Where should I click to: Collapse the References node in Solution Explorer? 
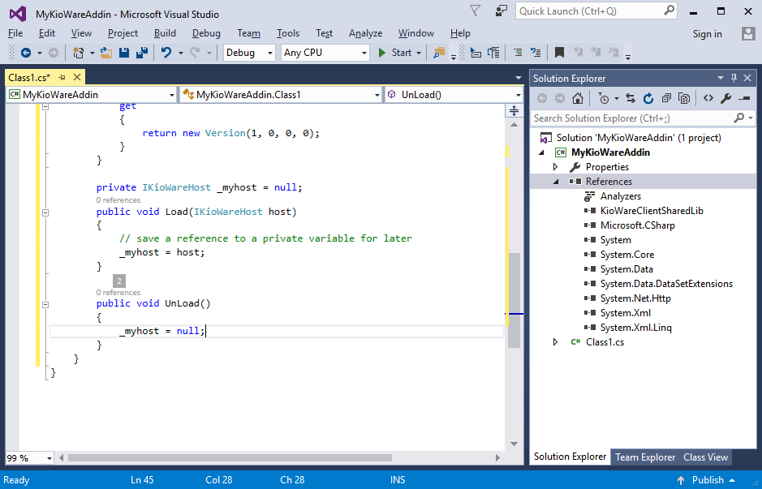coord(555,182)
